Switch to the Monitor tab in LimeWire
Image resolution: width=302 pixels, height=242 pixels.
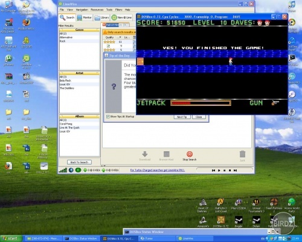click(x=85, y=18)
